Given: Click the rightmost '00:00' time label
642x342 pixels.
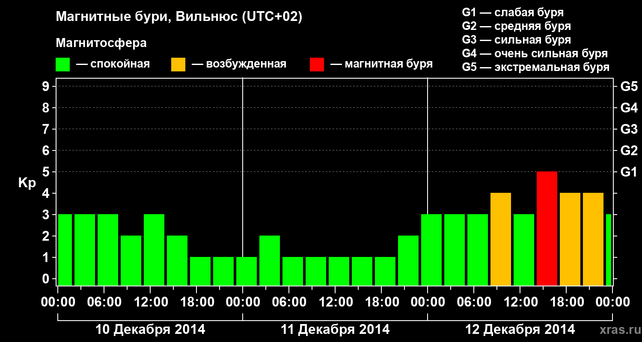Looking at the screenshot, I should pyautogui.click(x=612, y=302).
